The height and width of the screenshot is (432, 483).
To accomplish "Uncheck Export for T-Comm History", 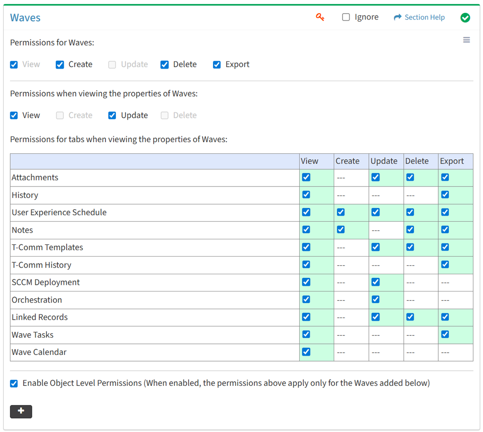I will [x=445, y=265].
